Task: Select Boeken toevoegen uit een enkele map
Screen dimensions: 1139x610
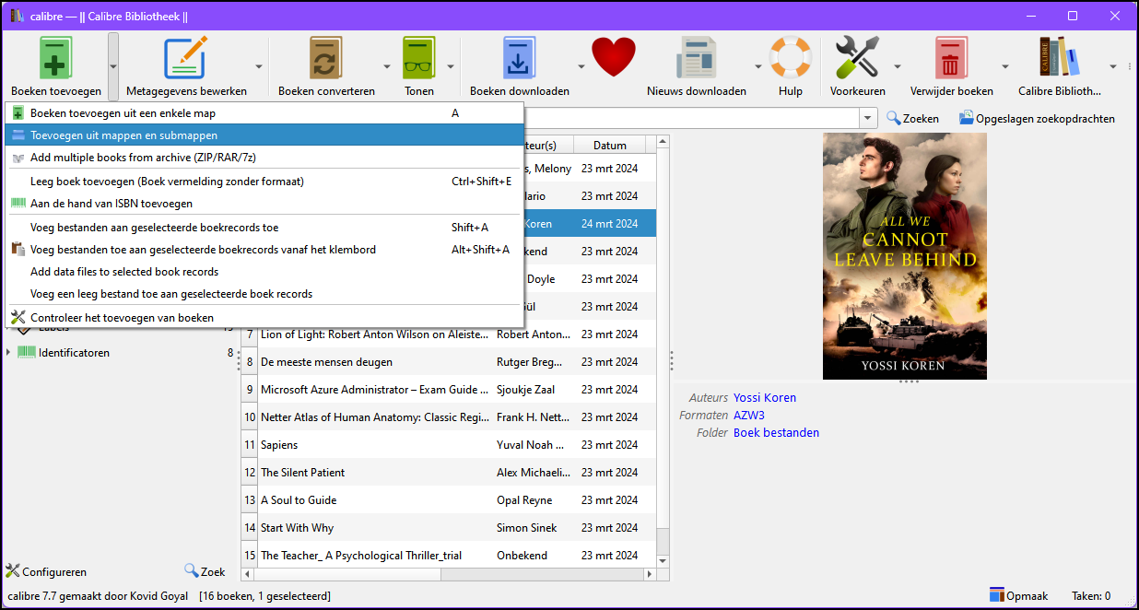Action: point(264,113)
